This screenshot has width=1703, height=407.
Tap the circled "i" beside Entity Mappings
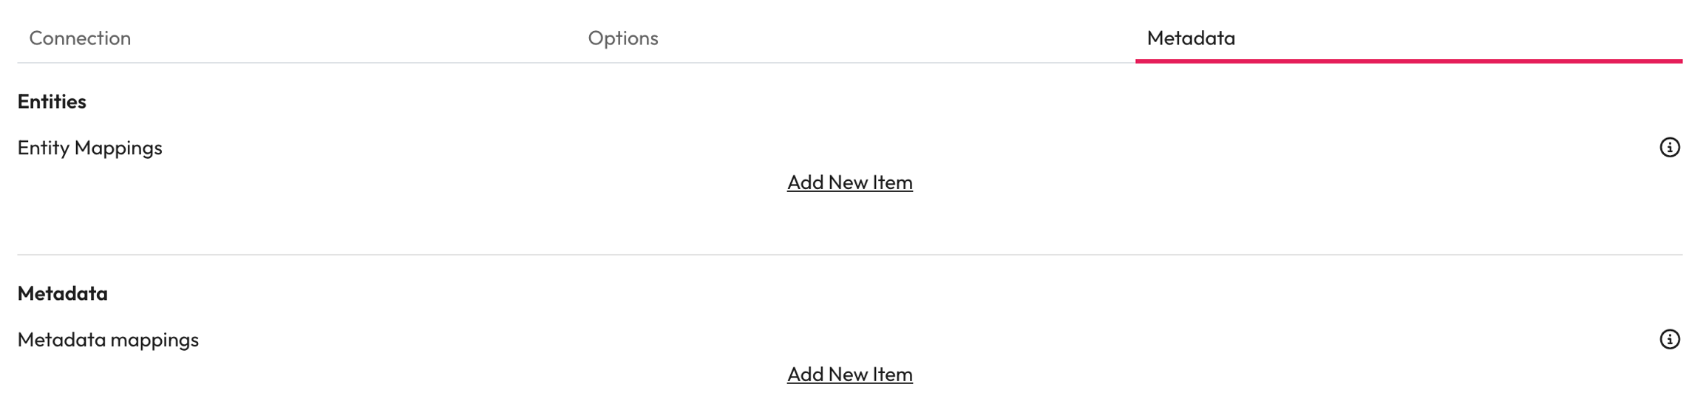coord(1669,147)
